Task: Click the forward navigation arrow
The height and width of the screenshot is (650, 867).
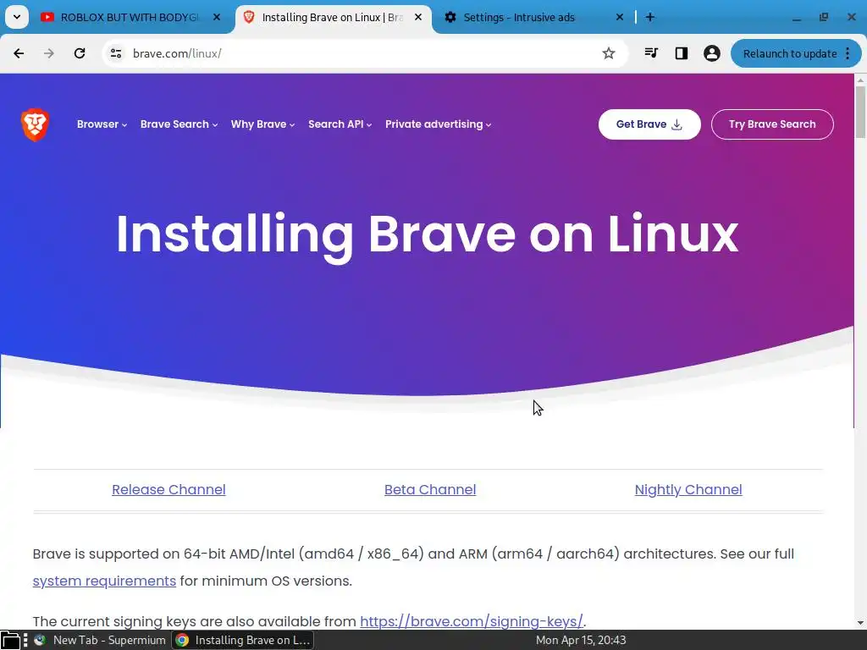Action: click(x=49, y=53)
